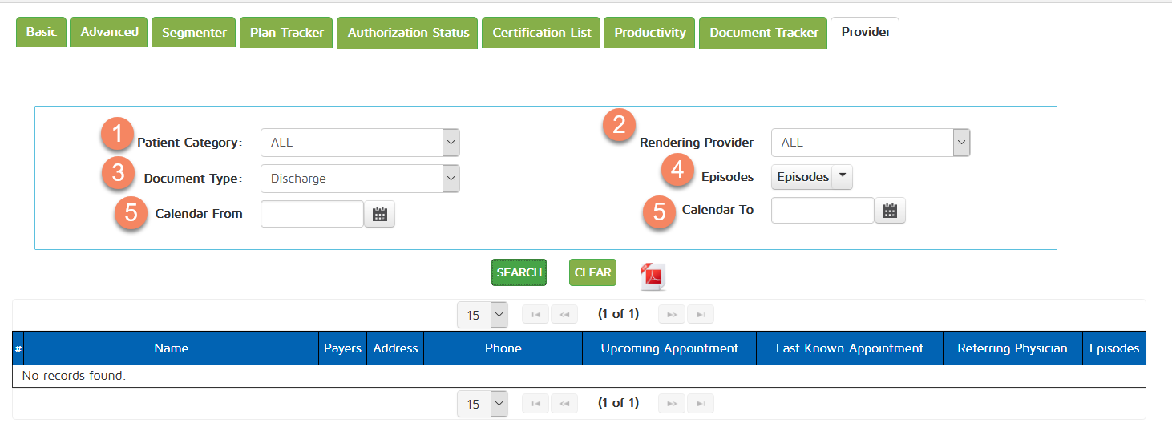Switch to the Document Tracker tab
Viewport: 1172px width, 431px height.
tap(763, 33)
